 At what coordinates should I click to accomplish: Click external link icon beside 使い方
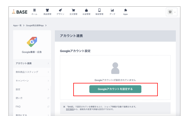point(48,98)
